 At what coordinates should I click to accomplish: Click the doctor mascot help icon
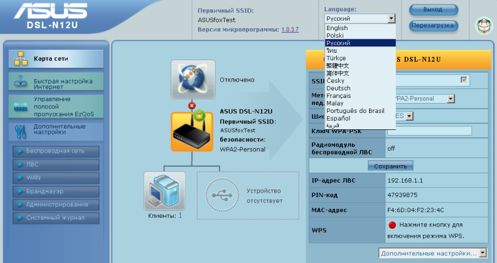(484, 25)
